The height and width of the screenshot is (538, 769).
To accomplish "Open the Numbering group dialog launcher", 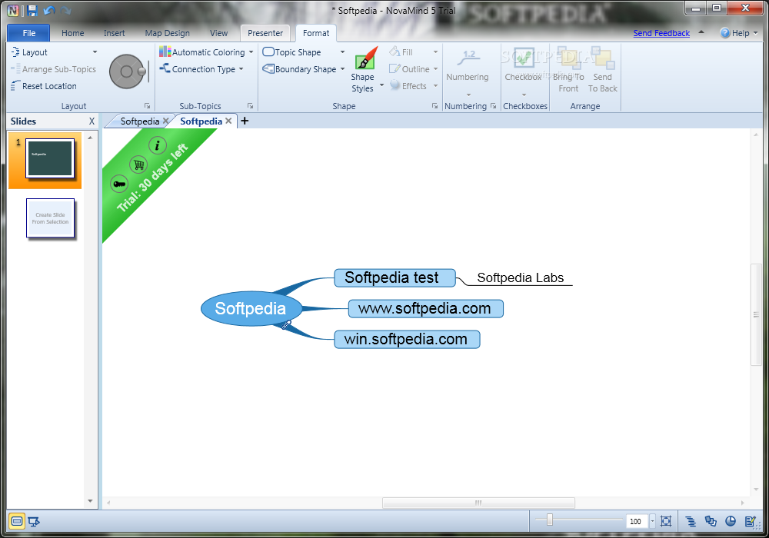I will click(494, 106).
